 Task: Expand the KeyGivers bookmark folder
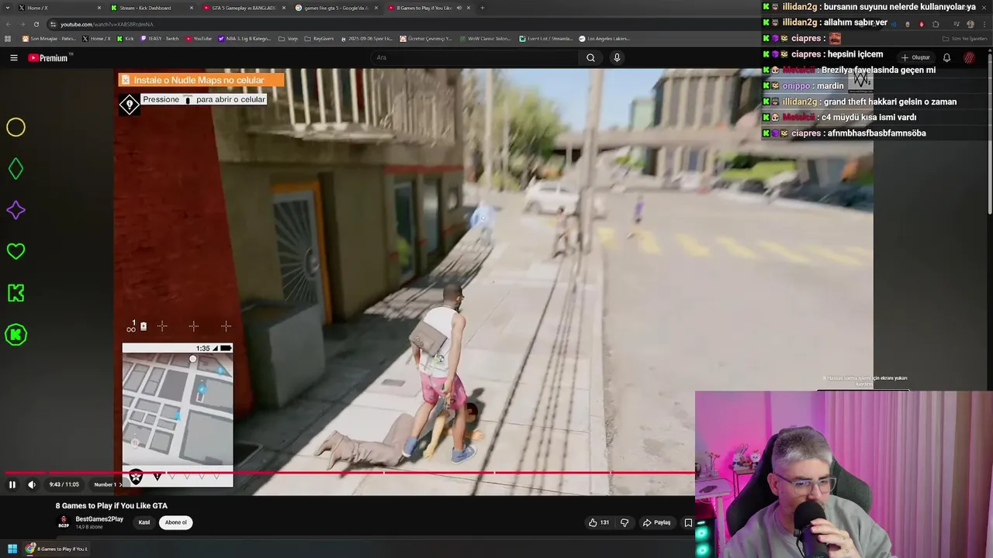[320, 38]
